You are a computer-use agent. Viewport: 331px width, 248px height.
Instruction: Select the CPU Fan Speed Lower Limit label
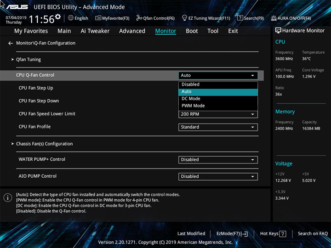[x=47, y=114]
